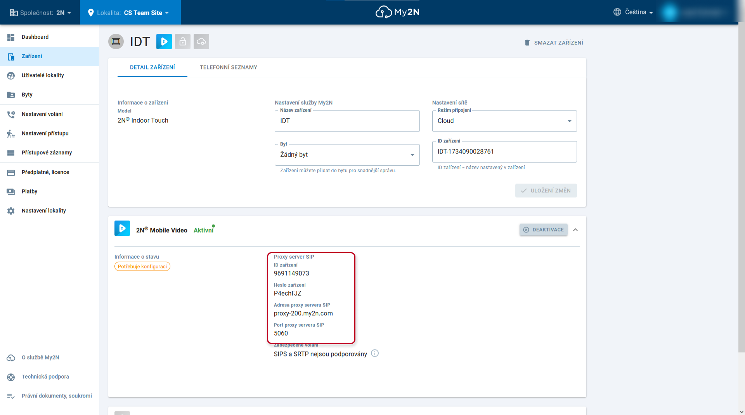Open Byty menu item
The width and height of the screenshot is (745, 415).
(x=50, y=95)
